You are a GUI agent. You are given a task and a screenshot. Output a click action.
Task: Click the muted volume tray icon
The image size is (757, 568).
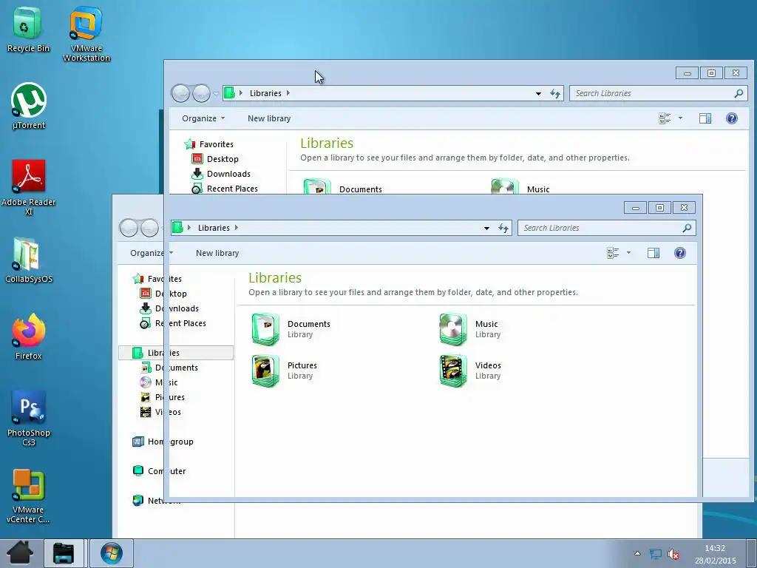(673, 554)
